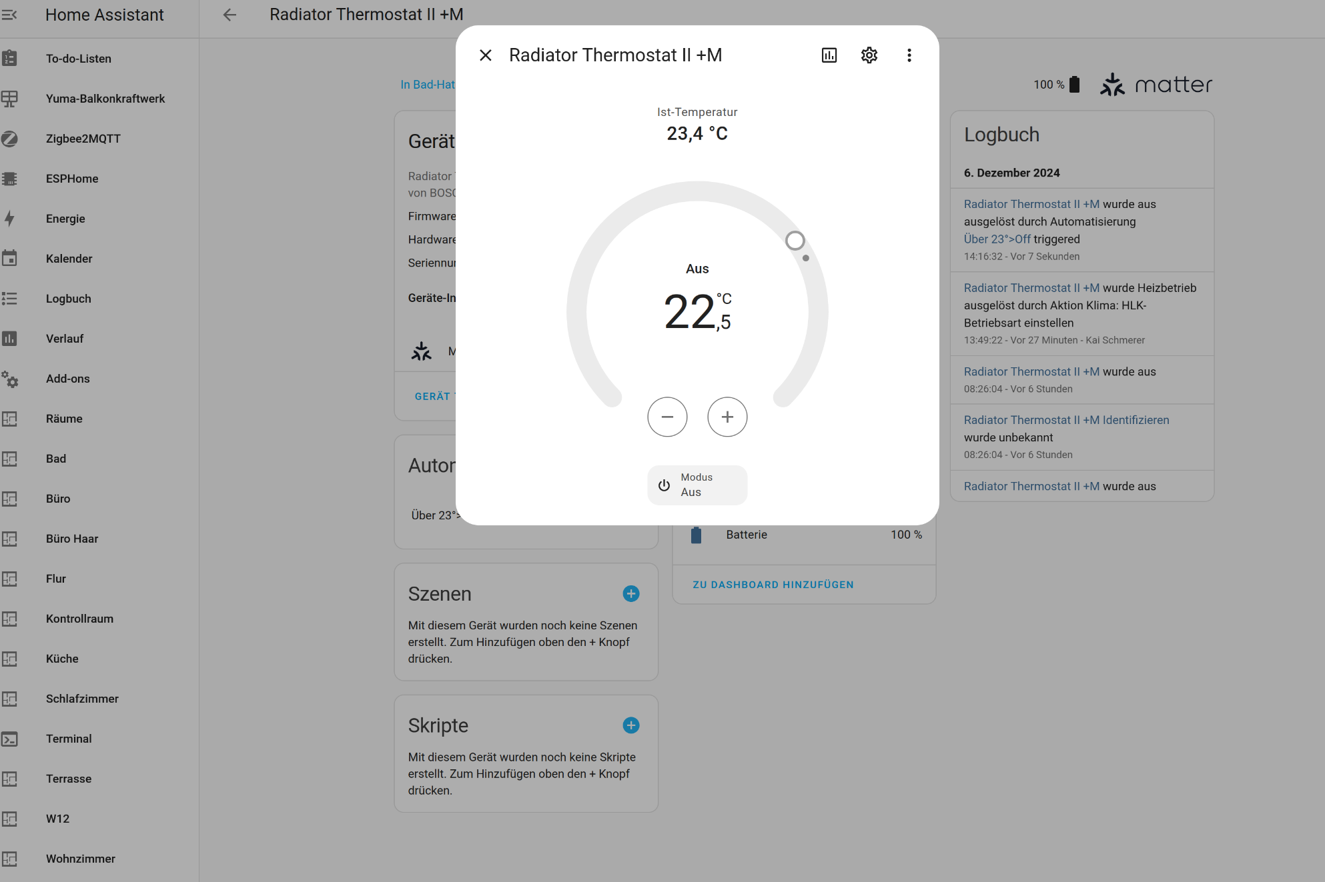Close the Radiator Thermostat dialog
Image resolution: width=1325 pixels, height=882 pixels.
[486, 55]
